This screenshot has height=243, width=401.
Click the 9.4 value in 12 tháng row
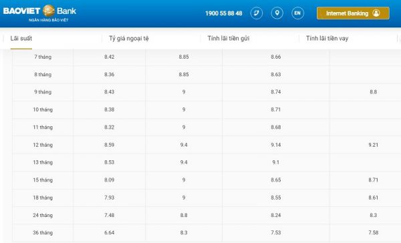pyautogui.click(x=184, y=145)
